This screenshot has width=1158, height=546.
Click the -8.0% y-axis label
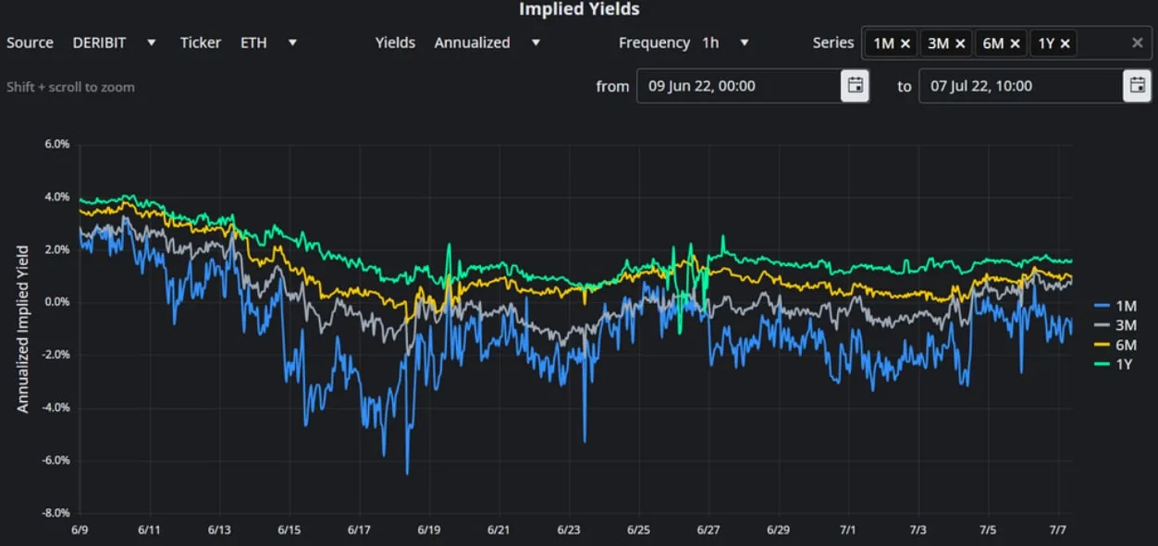(x=55, y=513)
